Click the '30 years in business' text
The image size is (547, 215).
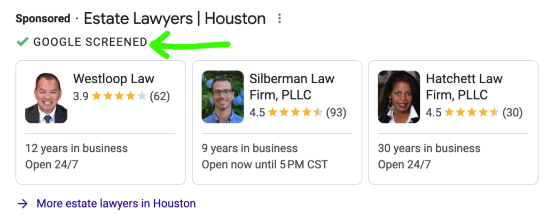(x=429, y=148)
